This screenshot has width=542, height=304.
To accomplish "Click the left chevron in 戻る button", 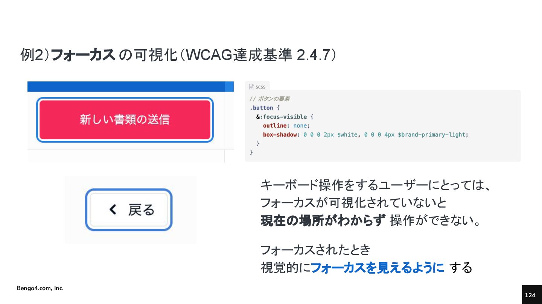I will [113, 209].
